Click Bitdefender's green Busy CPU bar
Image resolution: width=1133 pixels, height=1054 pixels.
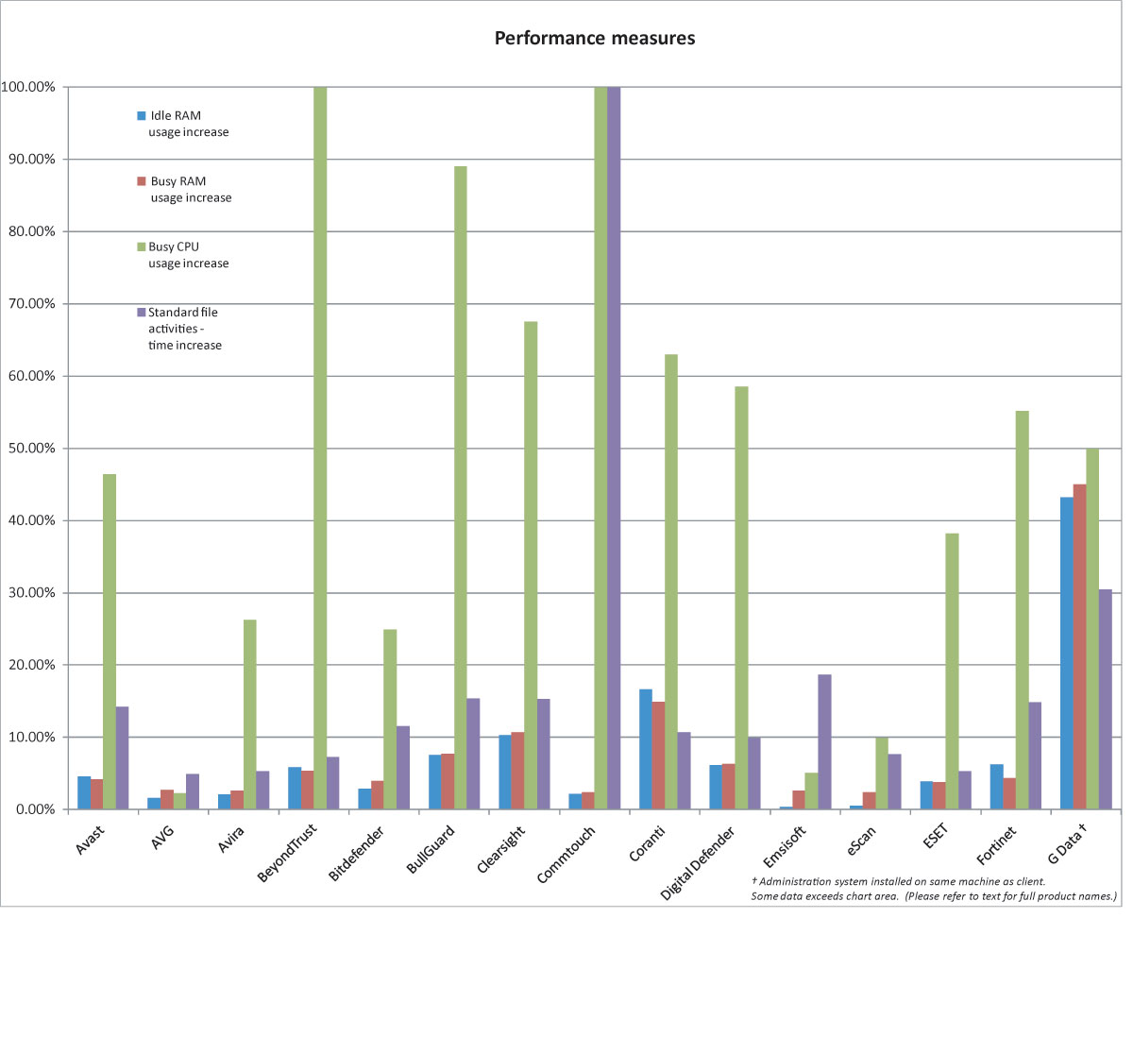point(390,719)
